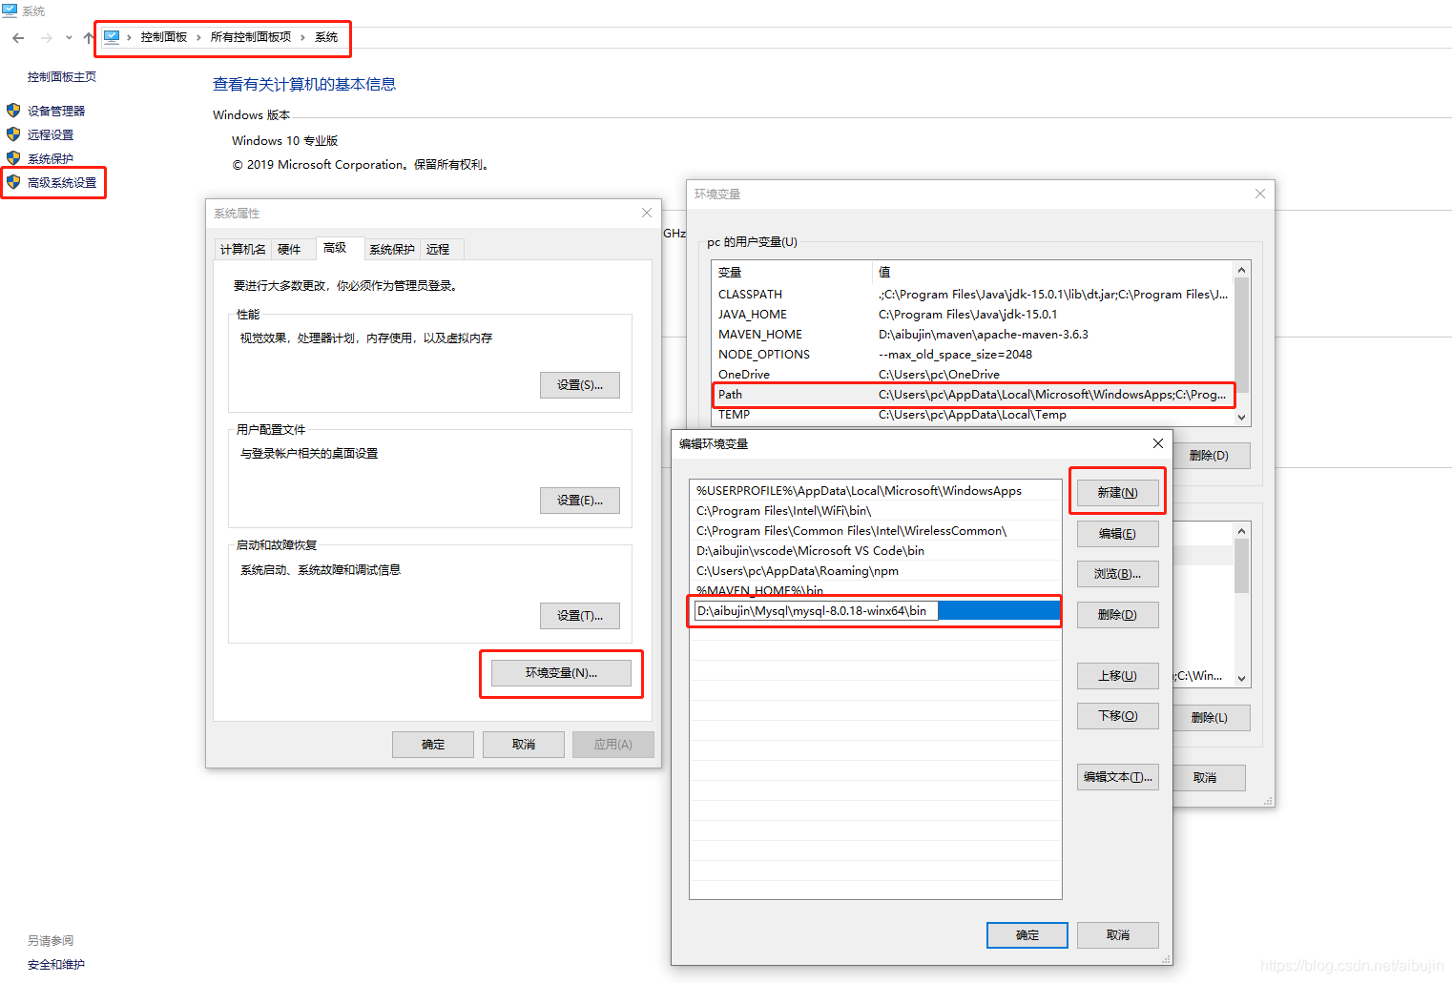The height and width of the screenshot is (983, 1452).
Task: Click the Up one level arrow
Action: (x=88, y=38)
